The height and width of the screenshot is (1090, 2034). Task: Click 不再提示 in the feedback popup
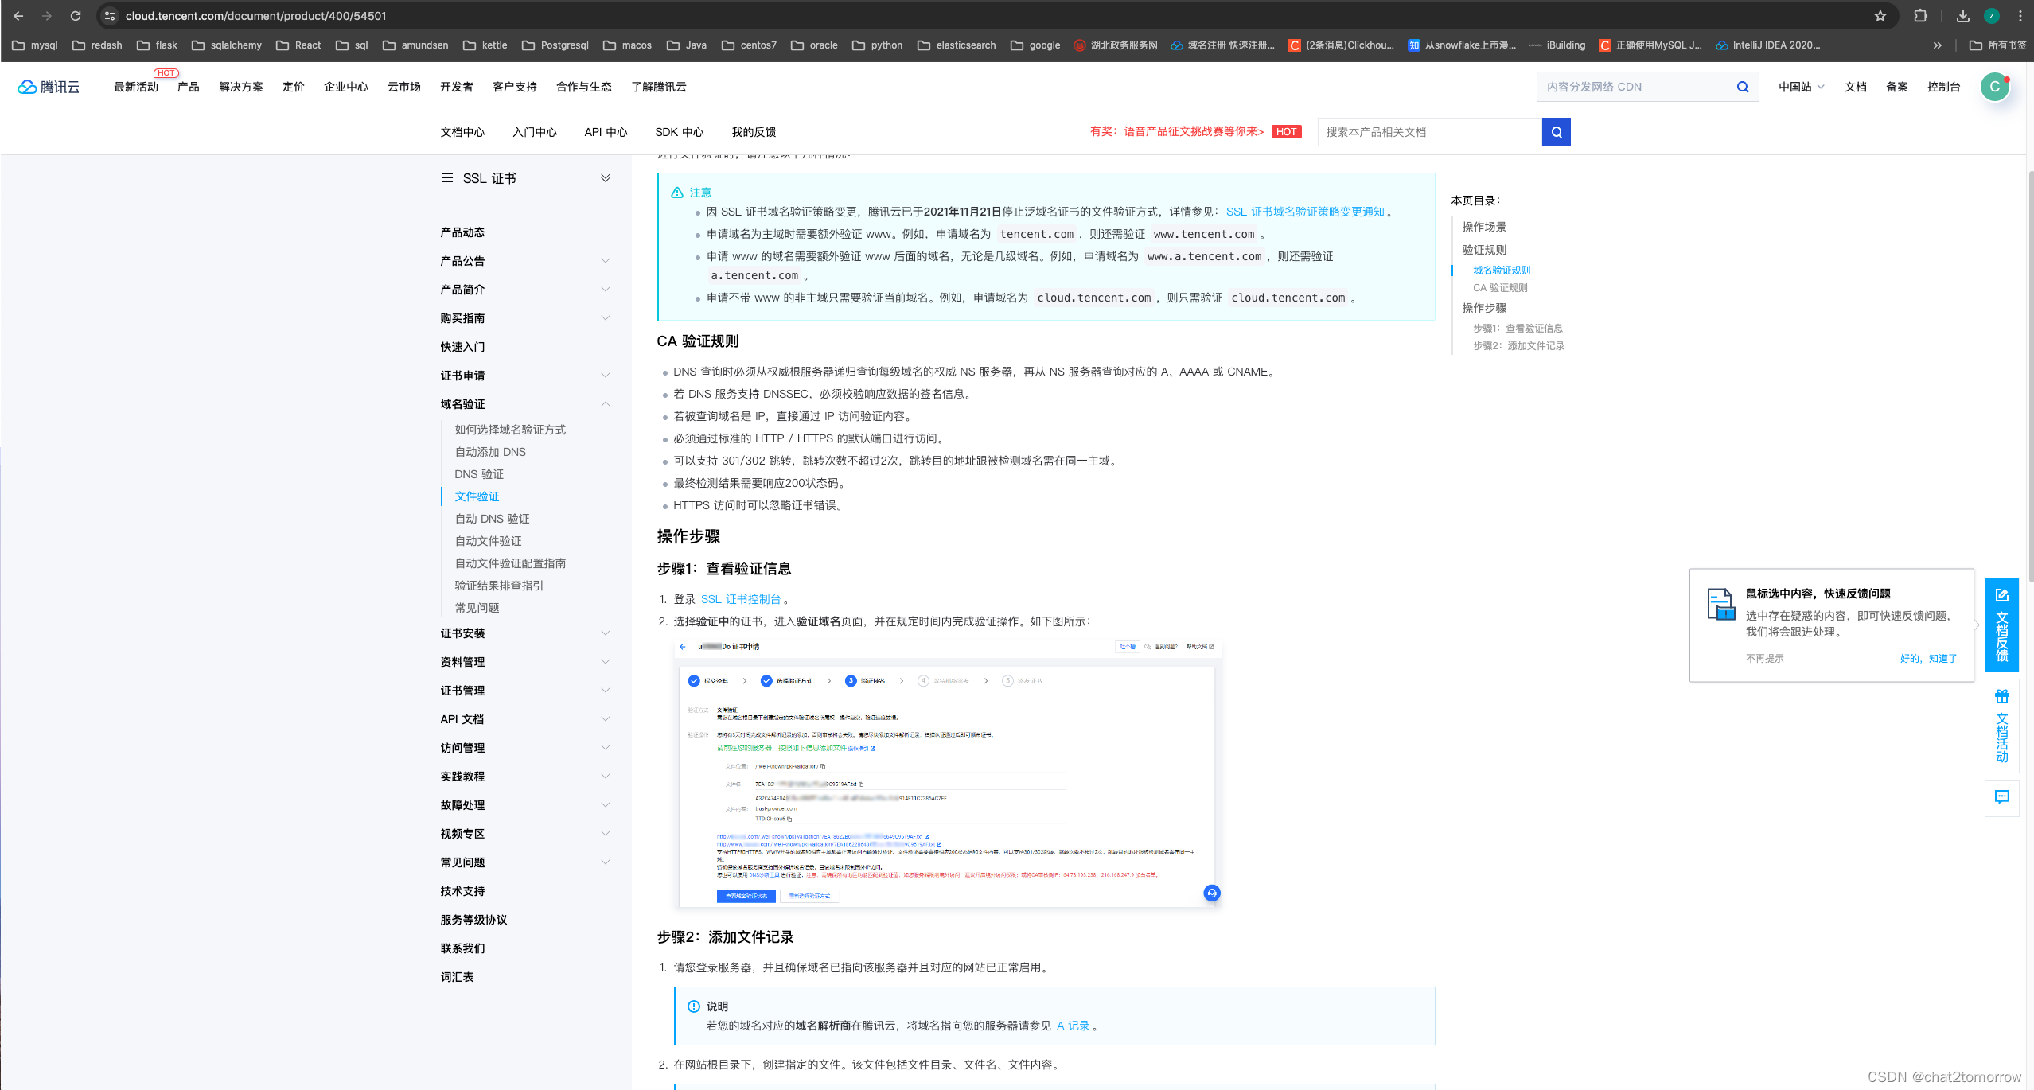[x=1764, y=658]
